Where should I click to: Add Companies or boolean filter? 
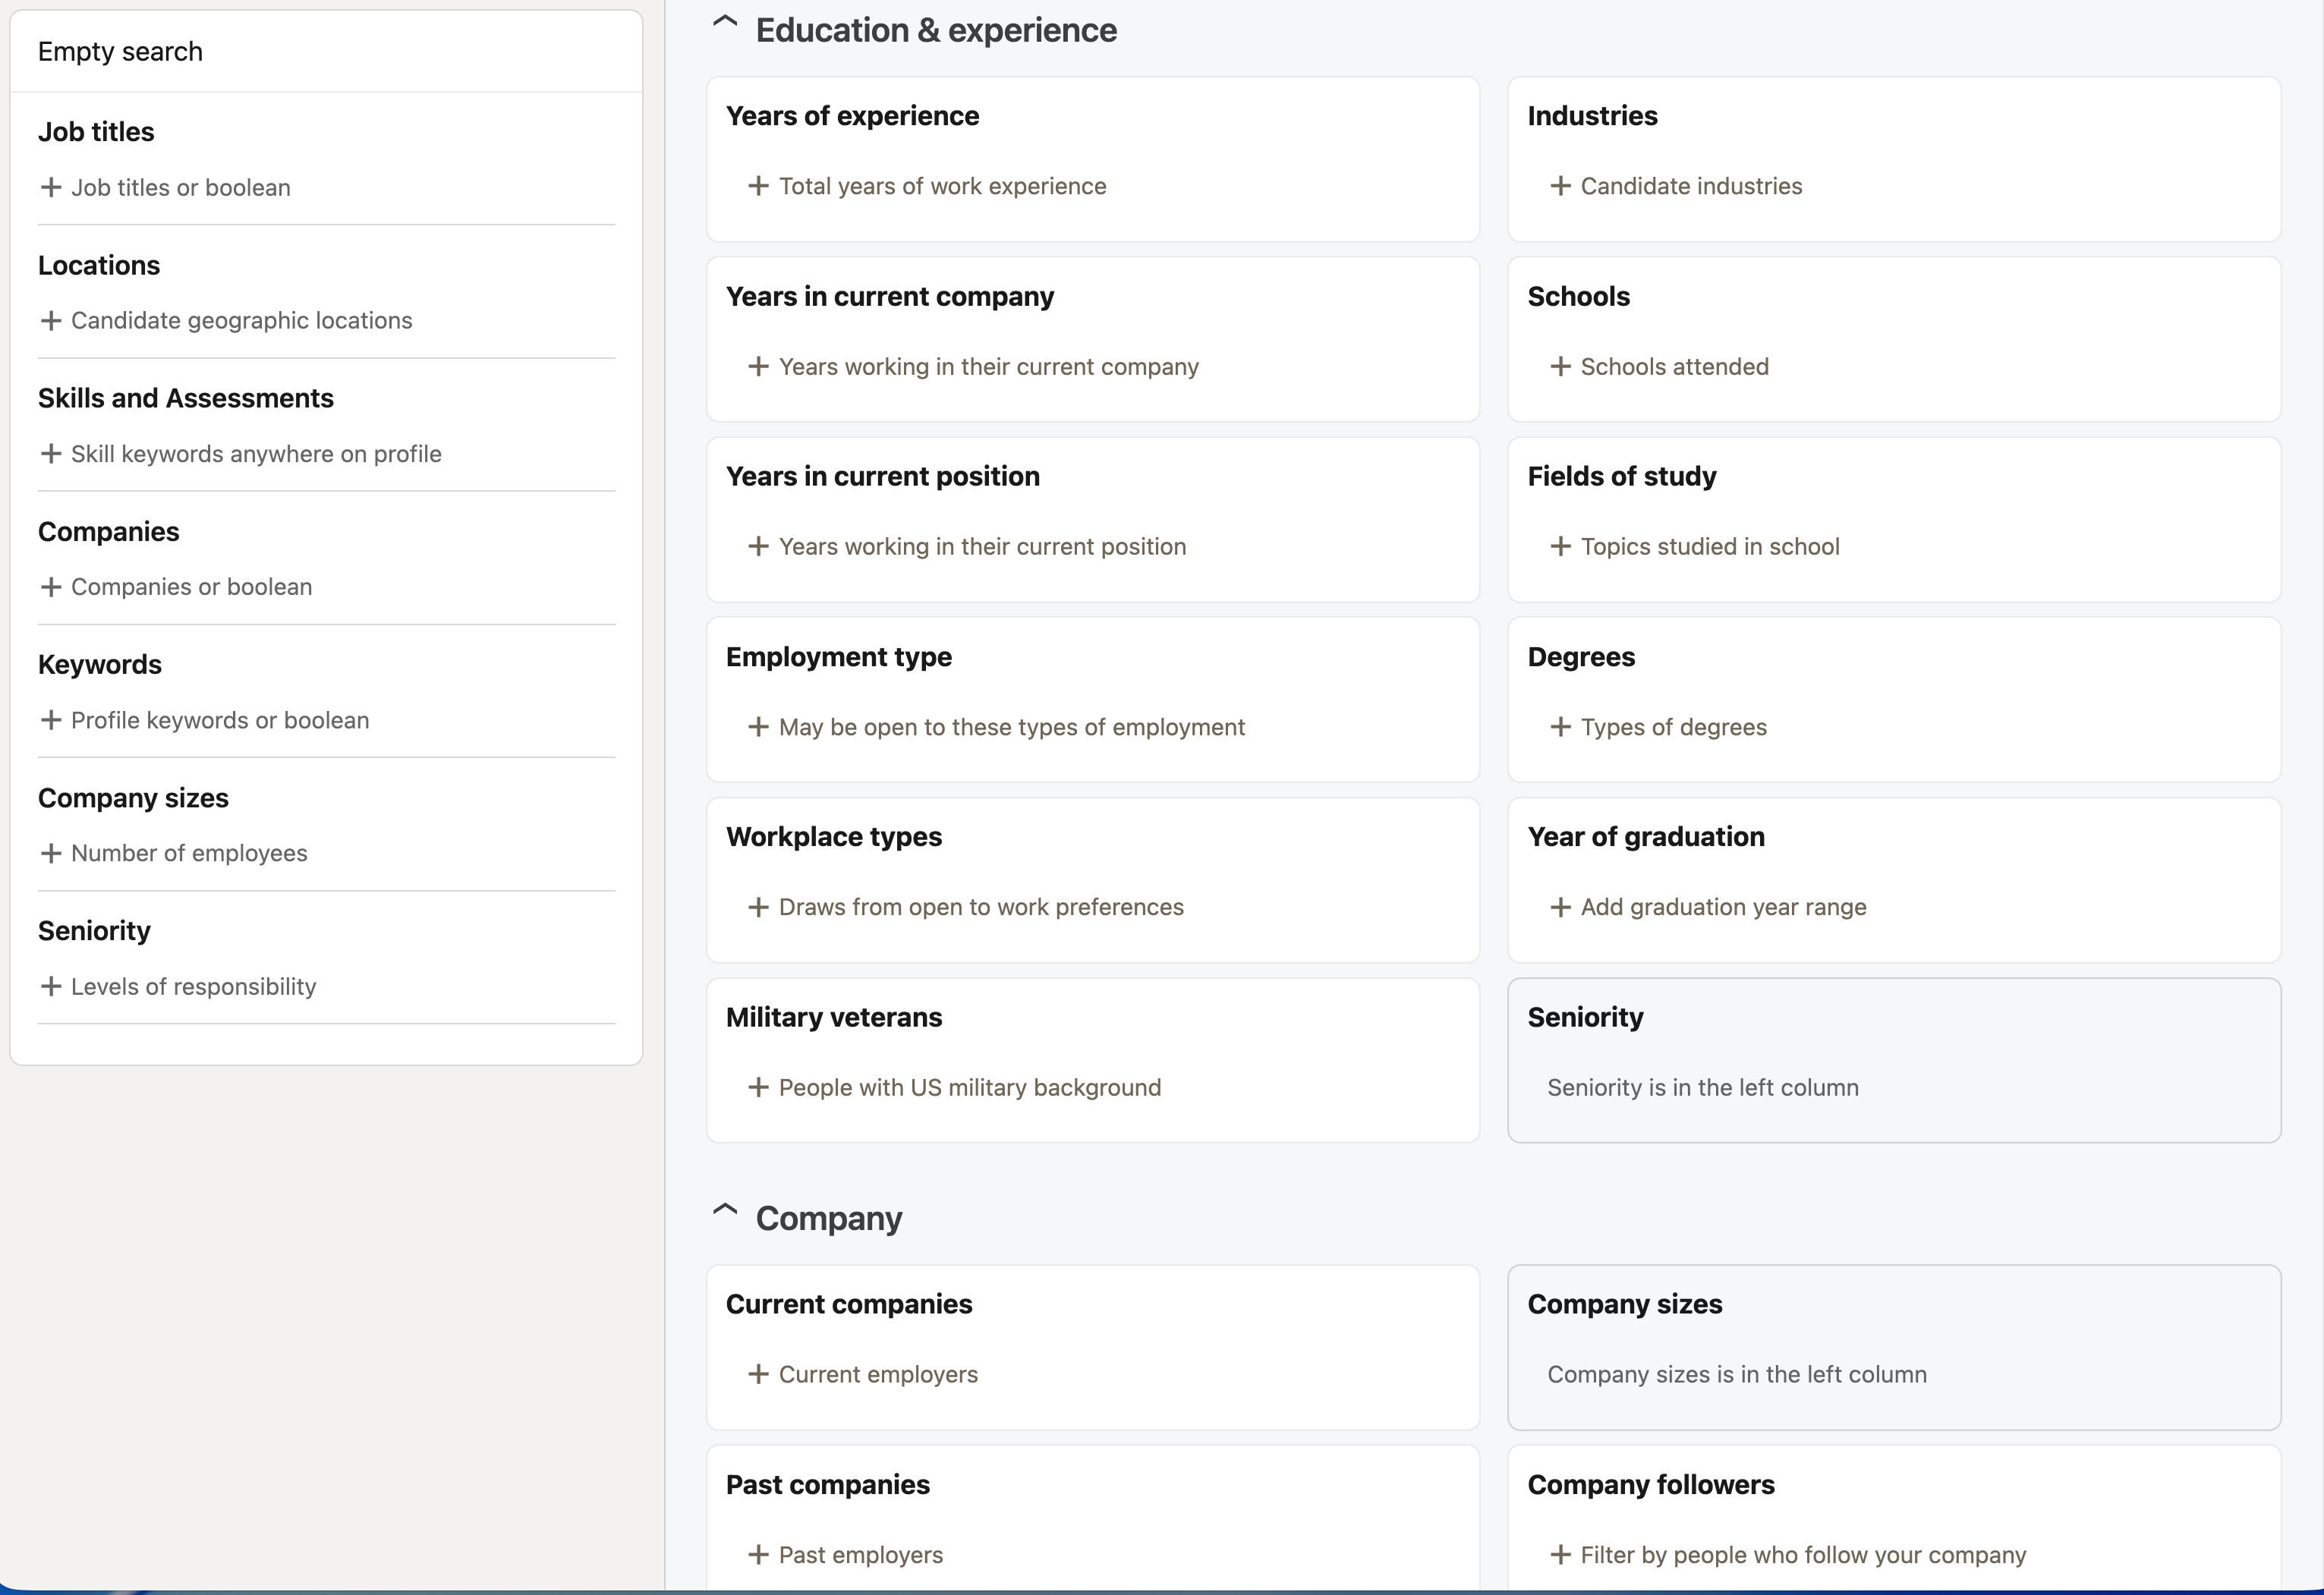click(x=190, y=587)
